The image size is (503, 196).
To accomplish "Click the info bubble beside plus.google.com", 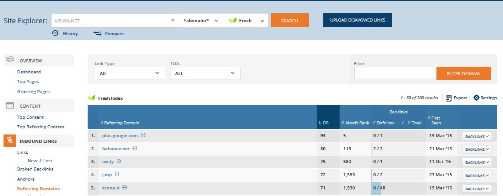I will click(143, 135).
